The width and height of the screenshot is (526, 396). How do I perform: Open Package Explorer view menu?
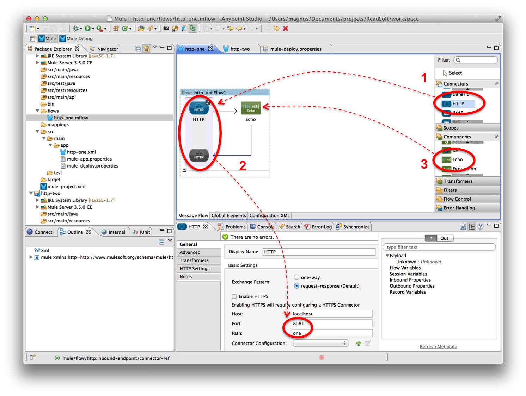[155, 47]
